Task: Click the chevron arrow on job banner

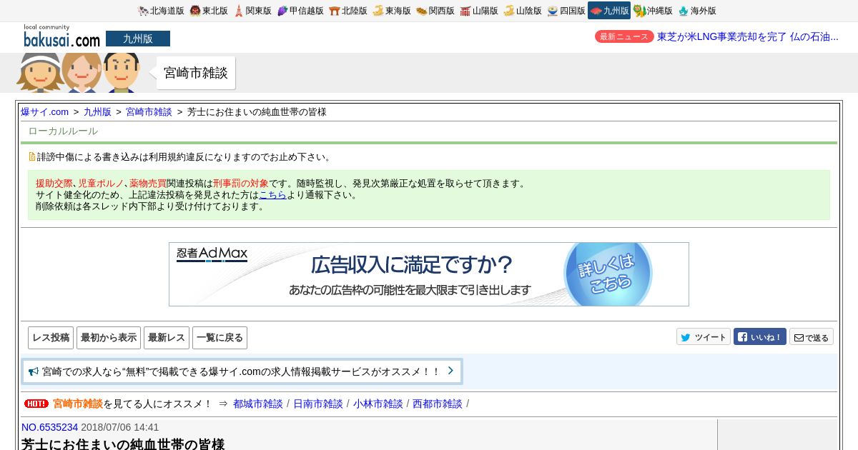Action: [450, 371]
